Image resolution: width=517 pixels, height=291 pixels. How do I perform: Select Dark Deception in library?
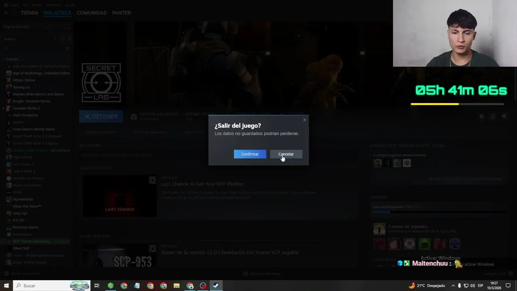(25, 115)
